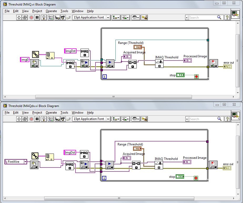Open Align Objects dropdown in Threshold IMAQdx.vi toolbar
The width and height of the screenshot is (243, 203).
pos(116,119)
